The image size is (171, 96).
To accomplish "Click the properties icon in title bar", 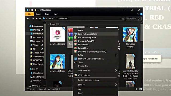I will click(x=32, y=10).
